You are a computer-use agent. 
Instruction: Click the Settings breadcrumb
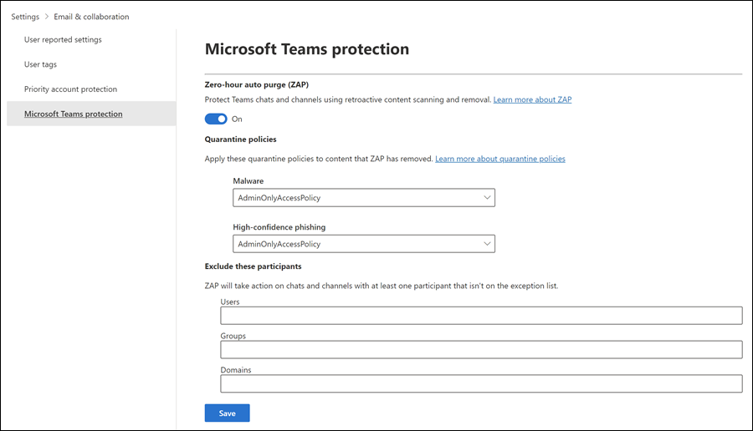25,17
